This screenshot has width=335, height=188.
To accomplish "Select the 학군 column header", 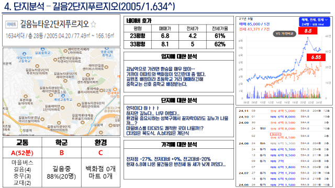I will (62, 142).
